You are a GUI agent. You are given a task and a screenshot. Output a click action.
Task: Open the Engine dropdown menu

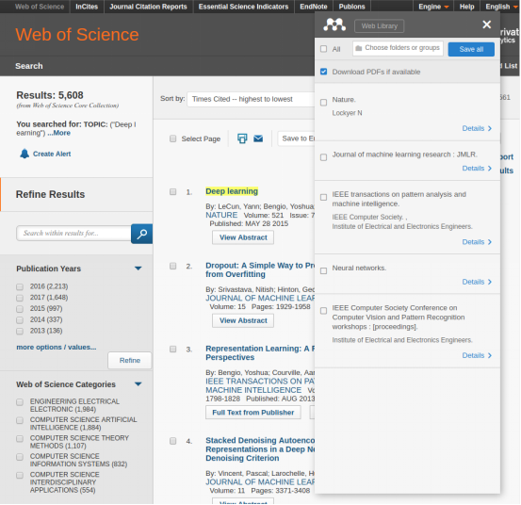coord(433,7)
